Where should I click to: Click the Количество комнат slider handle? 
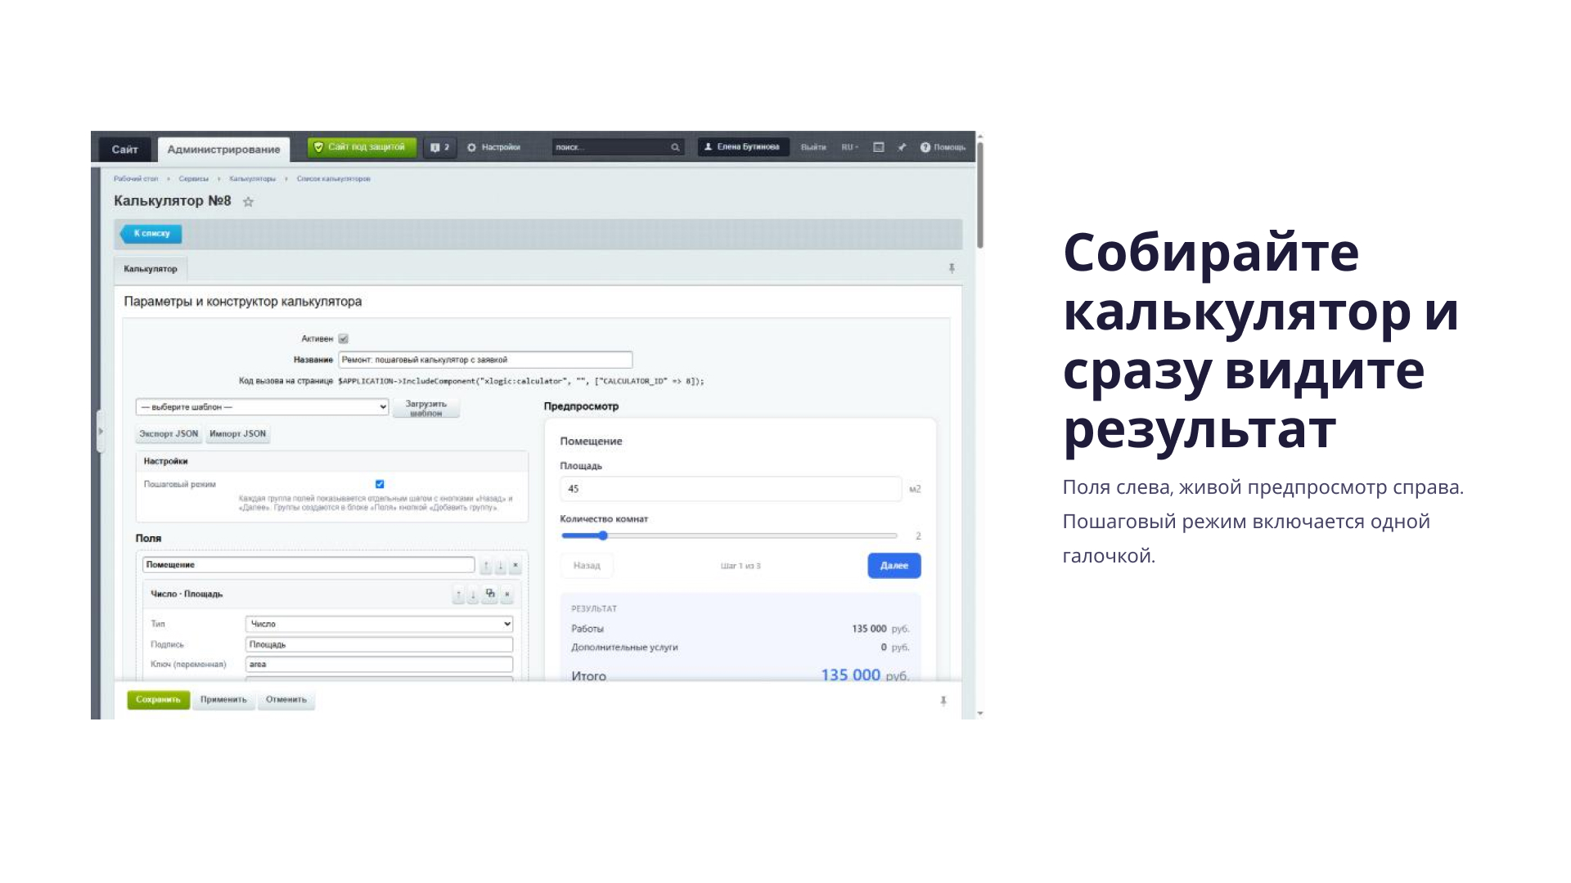(x=603, y=536)
